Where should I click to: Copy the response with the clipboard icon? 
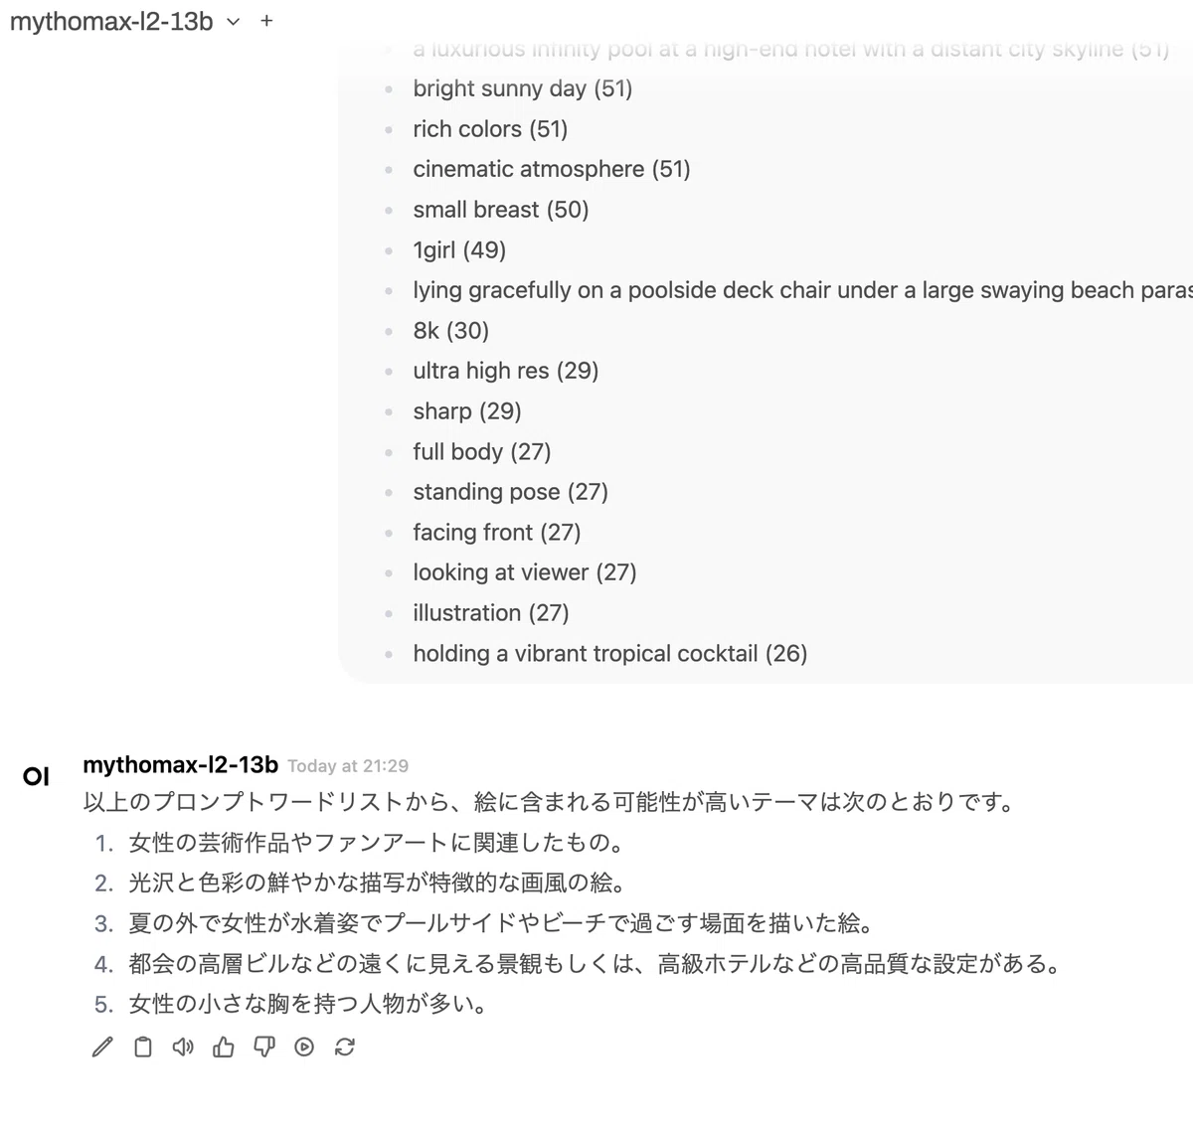(143, 1046)
